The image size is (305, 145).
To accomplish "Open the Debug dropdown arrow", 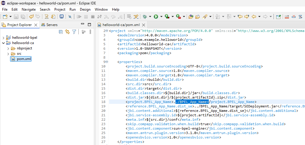I will point(150,17).
